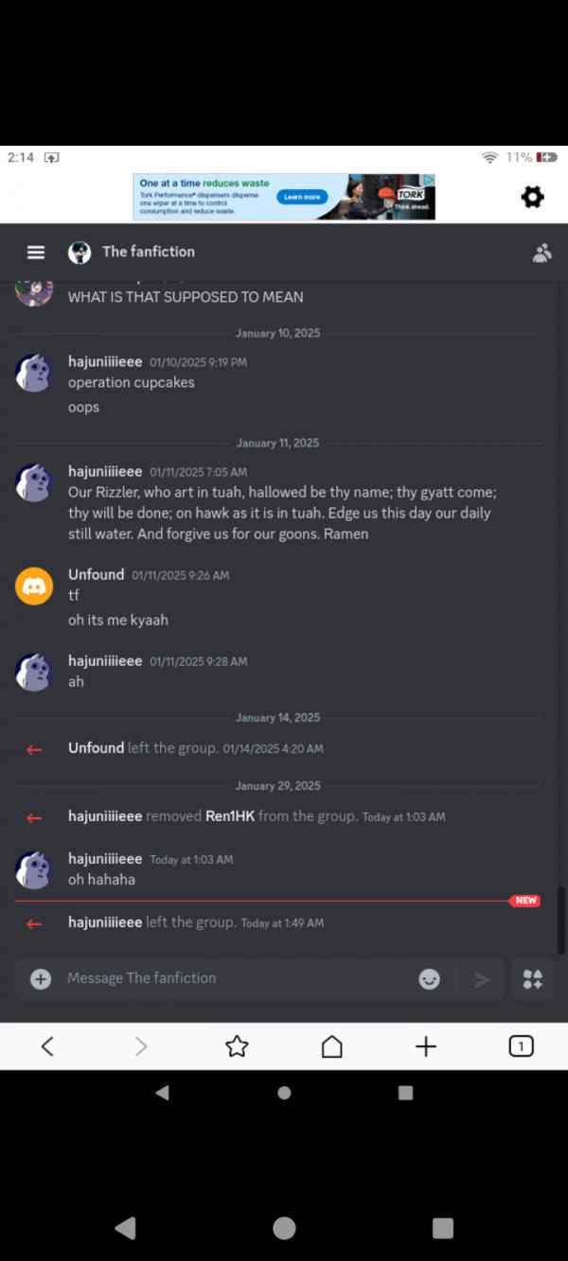Open the hamburger channel menu
This screenshot has width=568, height=1261.
click(36, 253)
